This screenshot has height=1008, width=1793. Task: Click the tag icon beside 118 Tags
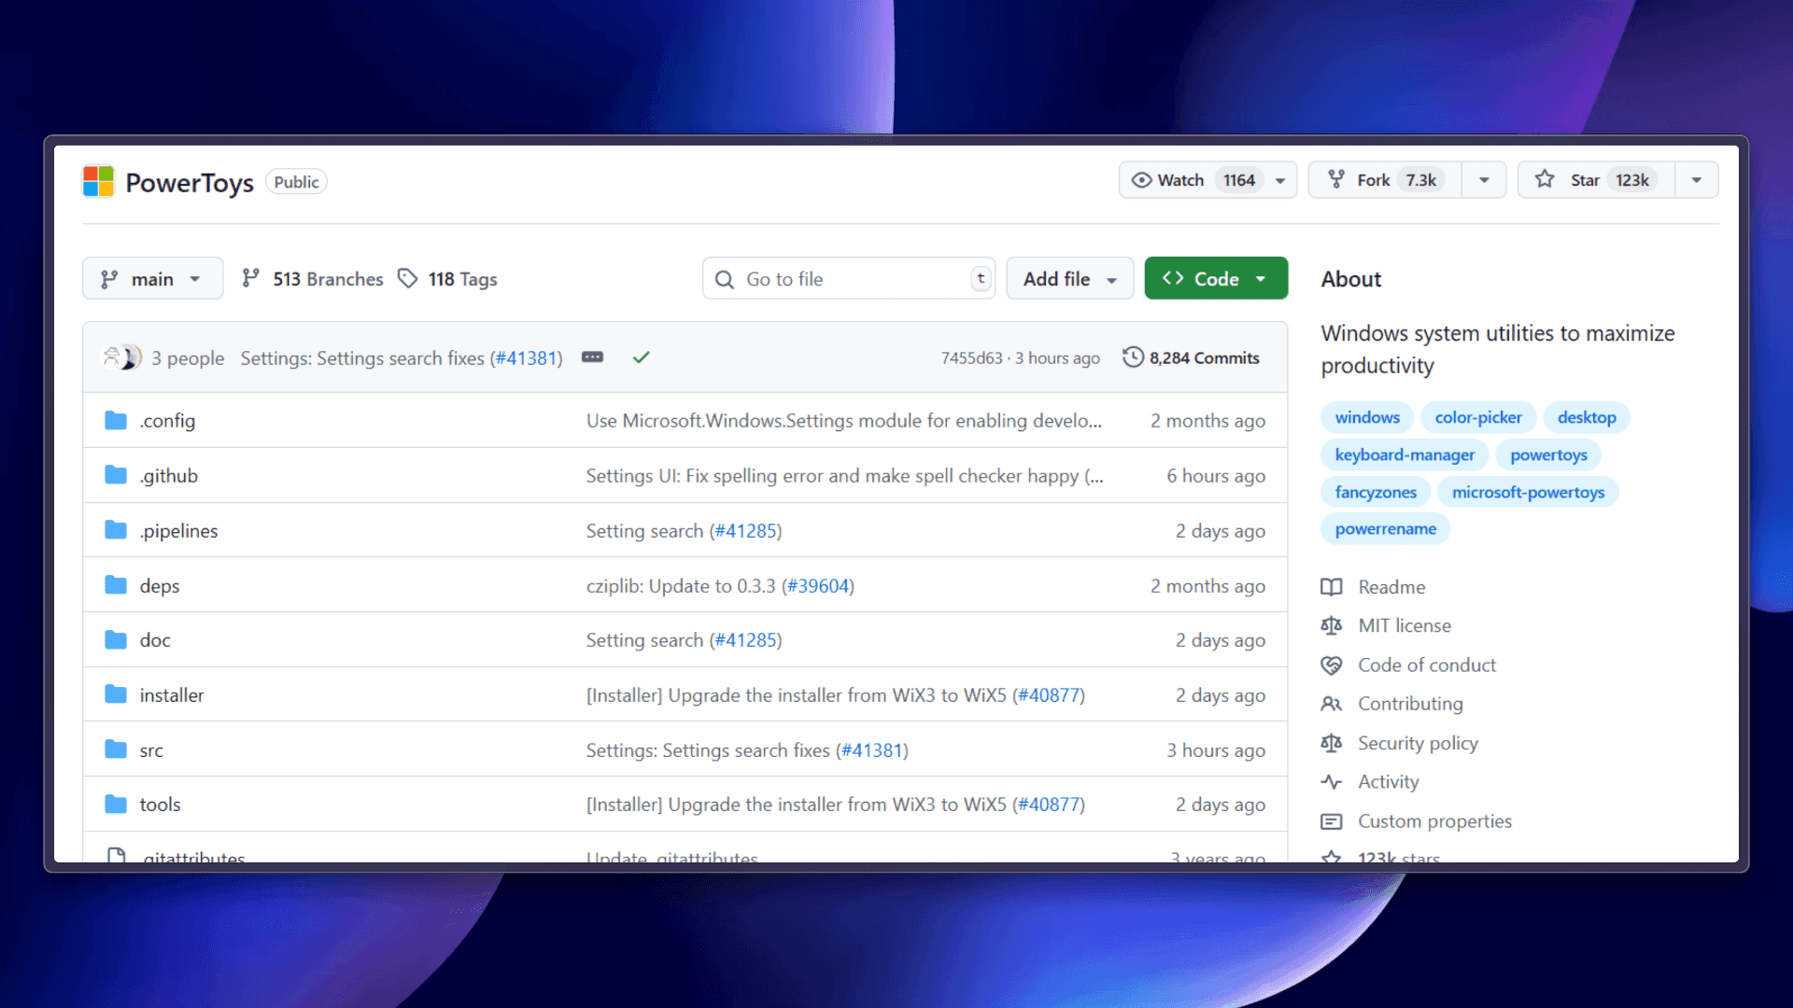(407, 278)
